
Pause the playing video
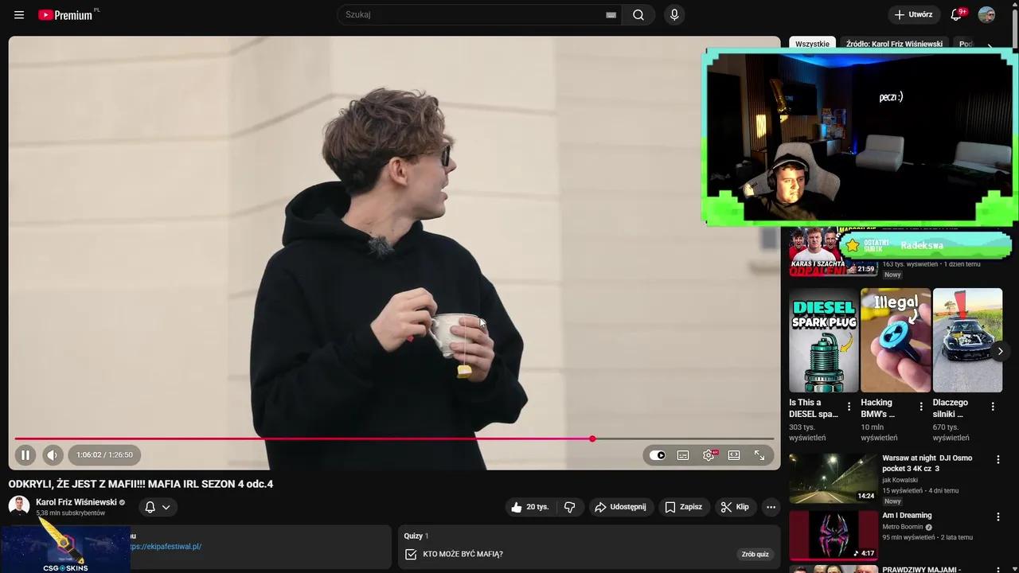[25, 454]
